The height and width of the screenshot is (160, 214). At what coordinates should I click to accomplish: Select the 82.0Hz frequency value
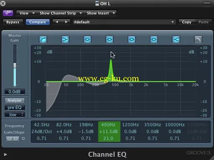pos(64,125)
